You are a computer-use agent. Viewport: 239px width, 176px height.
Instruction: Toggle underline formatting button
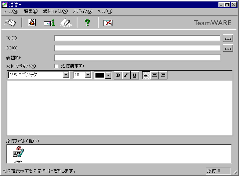pos(135,75)
